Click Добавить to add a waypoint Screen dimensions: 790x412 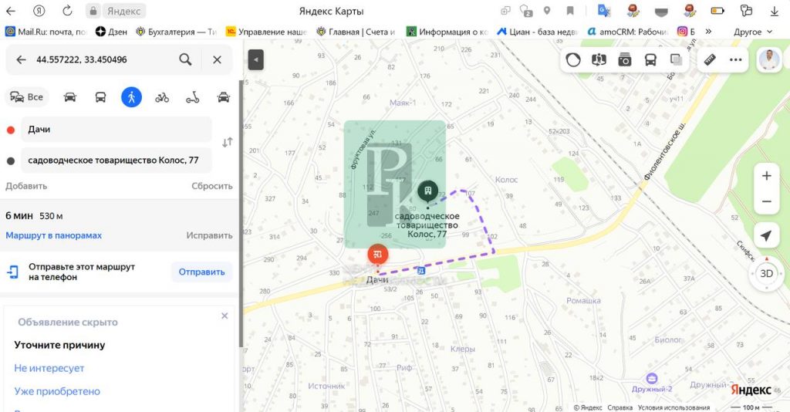tap(26, 186)
